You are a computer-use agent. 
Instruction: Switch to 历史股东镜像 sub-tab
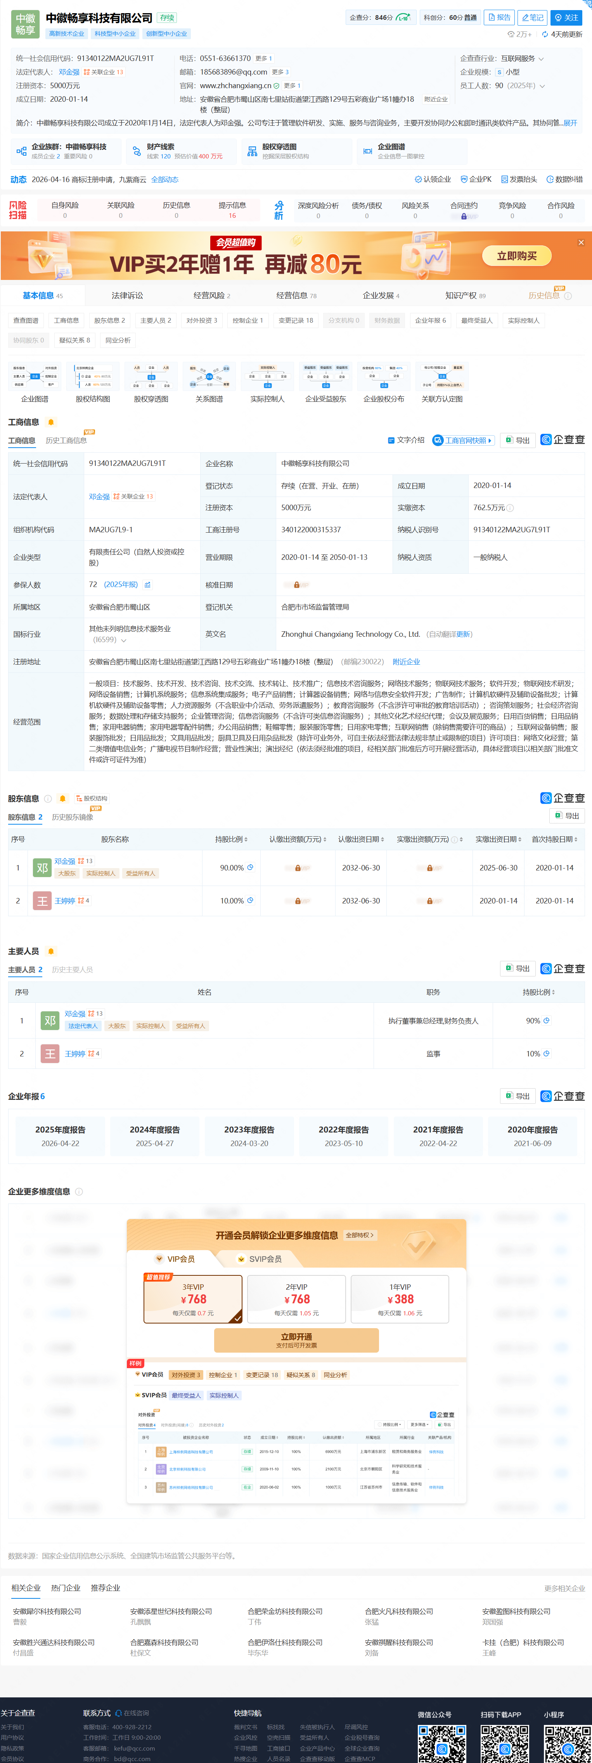click(x=73, y=817)
